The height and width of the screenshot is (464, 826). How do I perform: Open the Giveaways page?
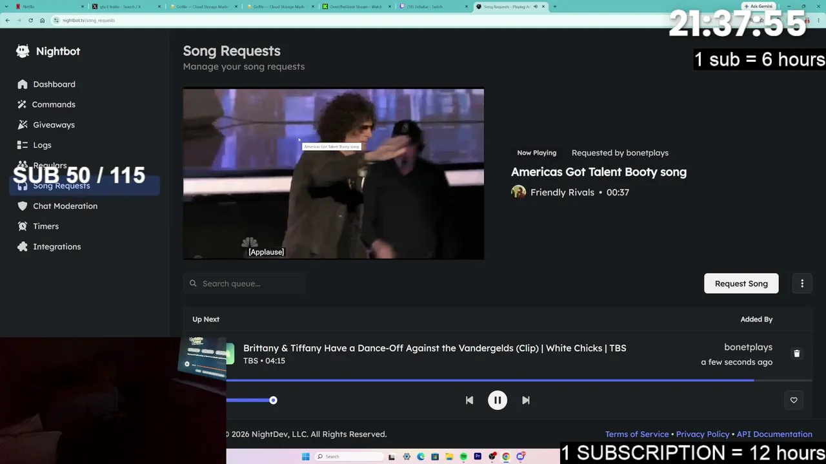54,125
